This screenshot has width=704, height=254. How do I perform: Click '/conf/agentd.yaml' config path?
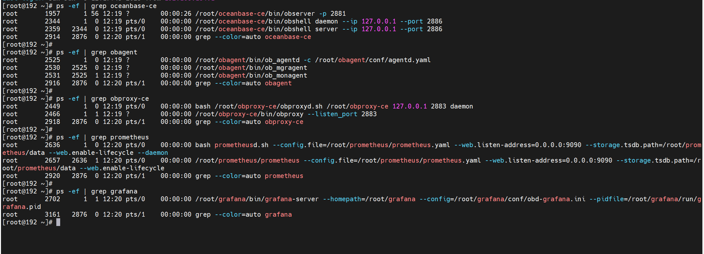(x=398, y=60)
